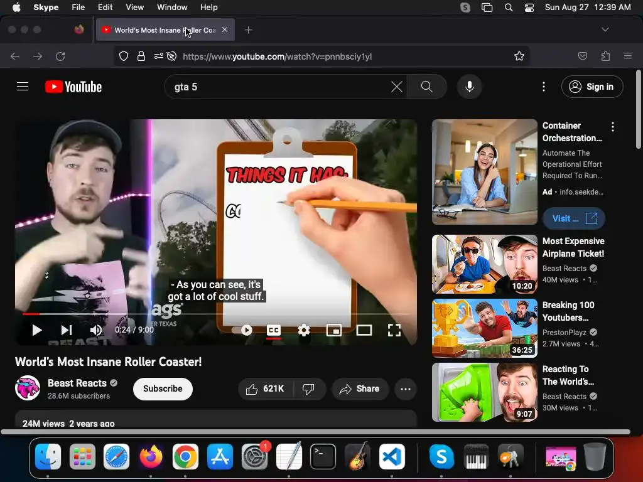Open Firefox extensions puzzle icon
This screenshot has height=482, width=643.
(605, 56)
